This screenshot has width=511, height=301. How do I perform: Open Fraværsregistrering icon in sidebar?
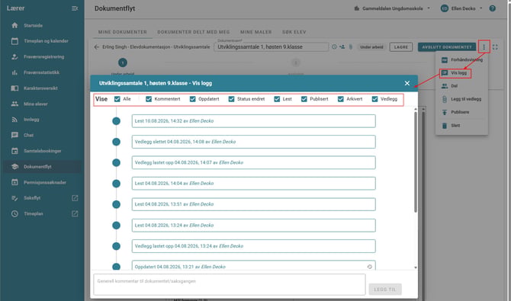click(14, 56)
